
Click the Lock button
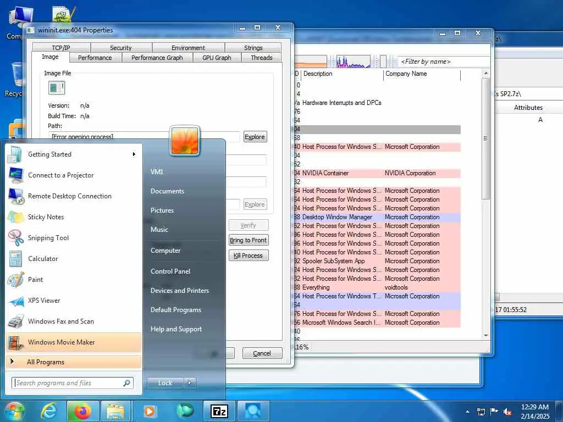point(165,383)
